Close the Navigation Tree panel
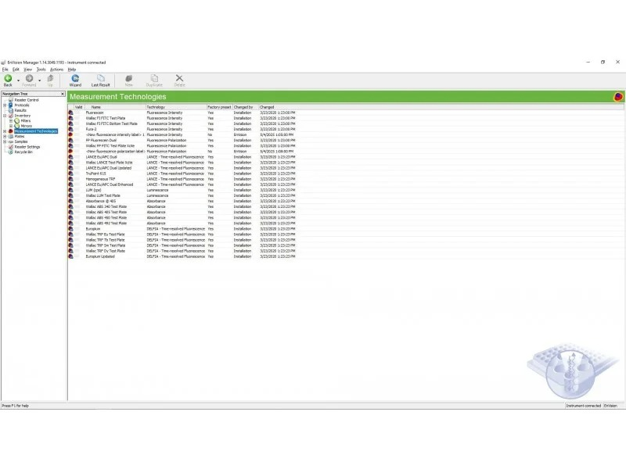 click(63, 94)
